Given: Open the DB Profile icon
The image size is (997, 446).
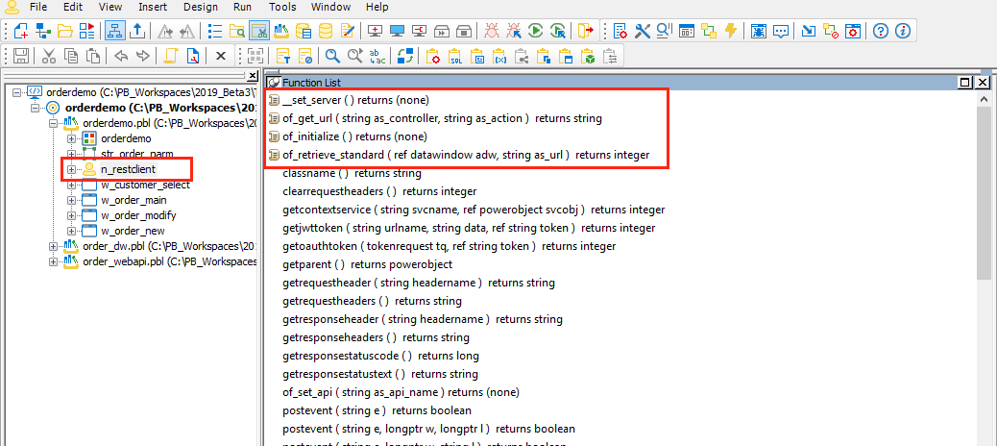Looking at the screenshot, I should point(304,30).
